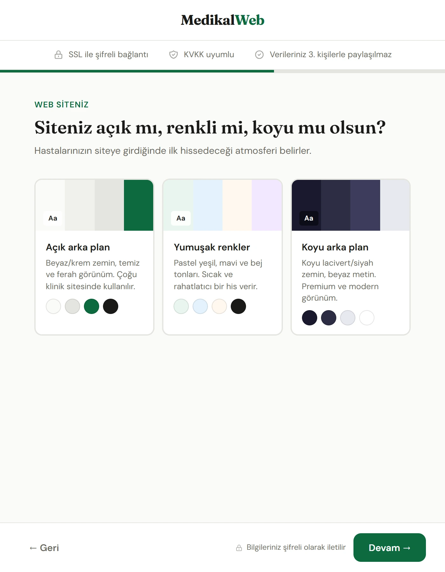Click the green swatch under Açık arka plan
This screenshot has width=445, height=572.
(92, 306)
